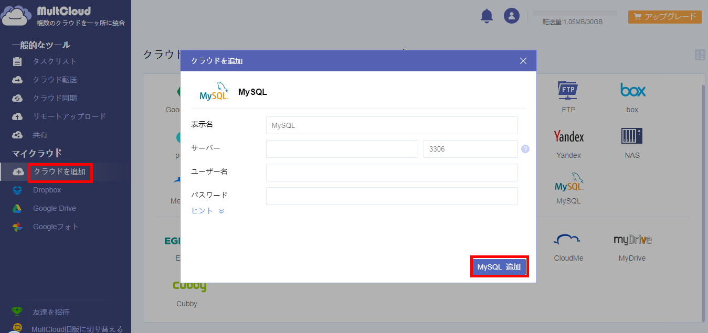Click the add-cloud plus icon
The width and height of the screenshot is (708, 333).
(18, 172)
